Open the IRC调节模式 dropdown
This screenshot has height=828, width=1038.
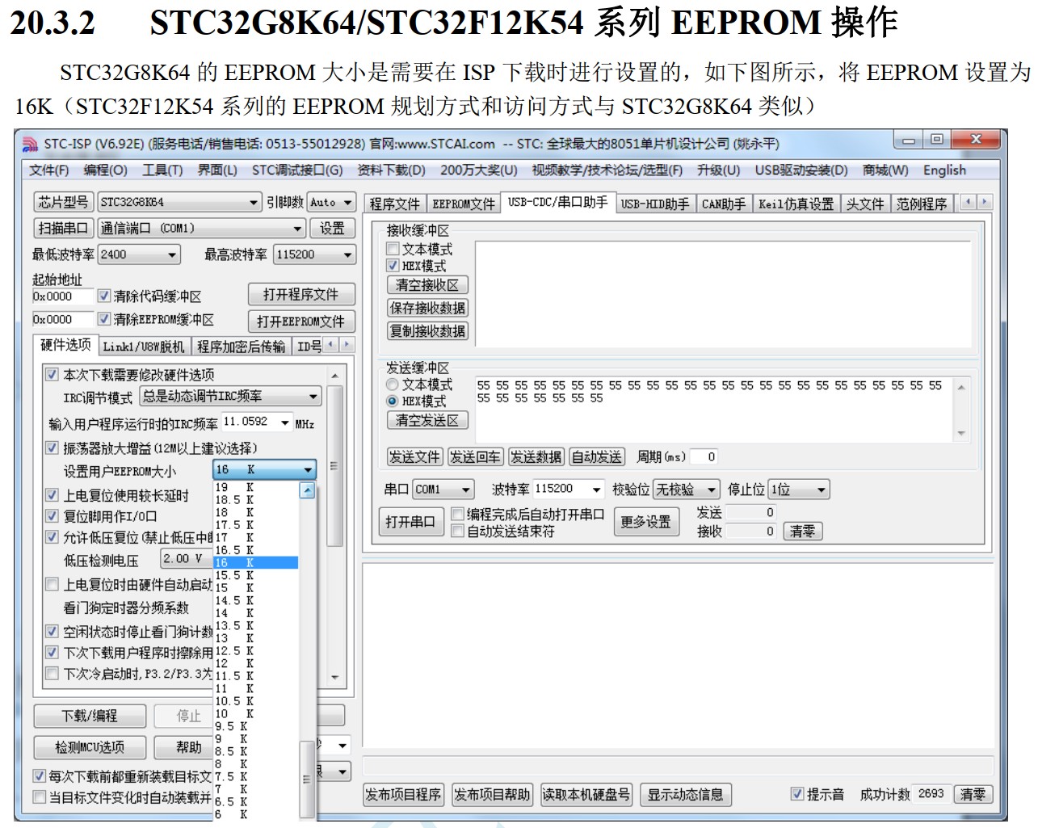[x=313, y=397]
